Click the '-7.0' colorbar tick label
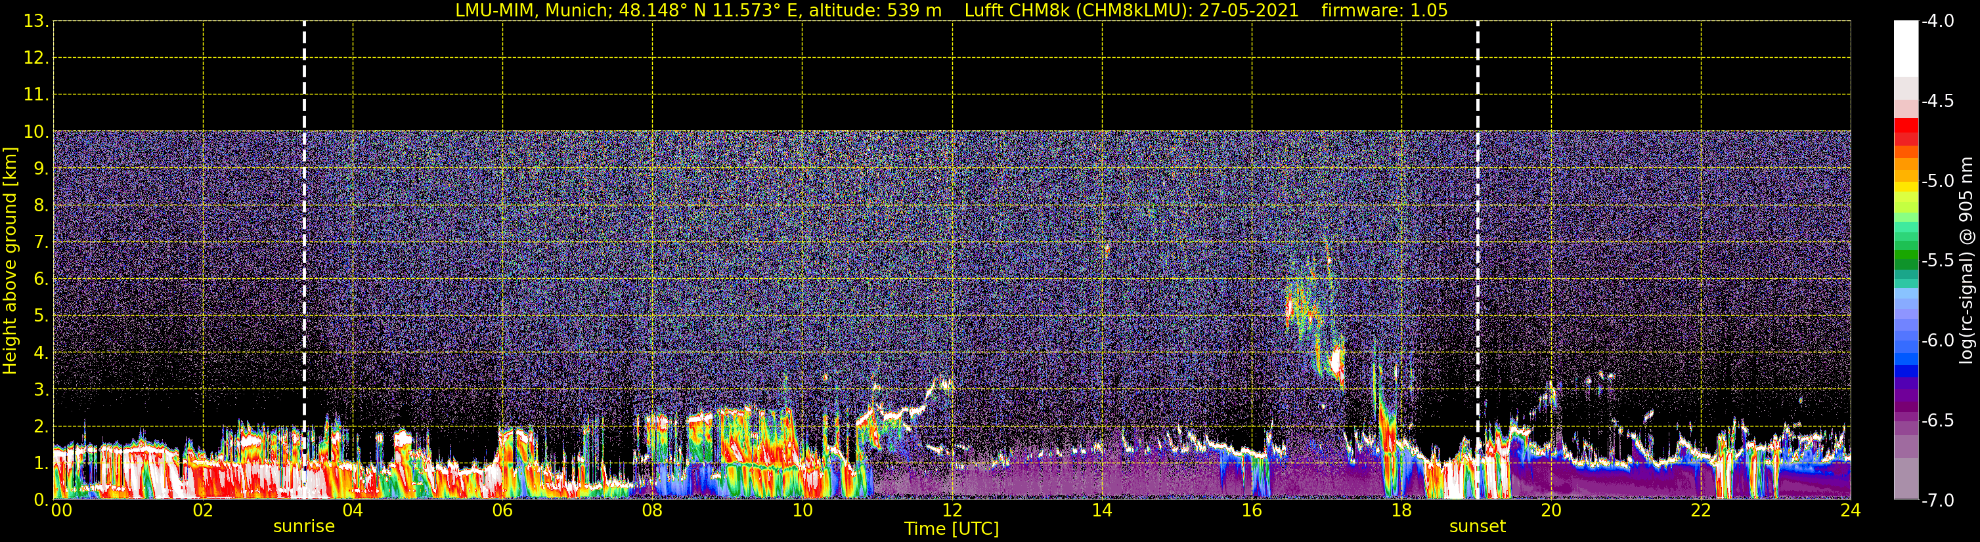1980x542 pixels. tap(1937, 501)
